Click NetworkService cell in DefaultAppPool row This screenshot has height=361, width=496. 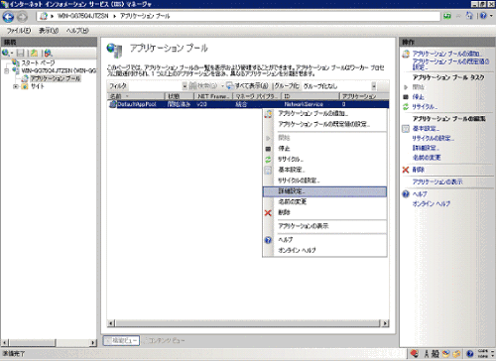[x=304, y=104]
